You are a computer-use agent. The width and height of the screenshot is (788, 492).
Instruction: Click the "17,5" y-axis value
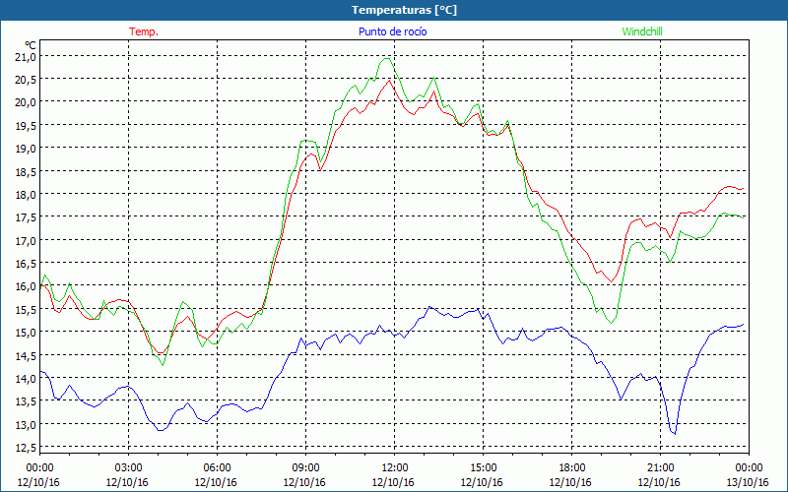click(x=28, y=217)
